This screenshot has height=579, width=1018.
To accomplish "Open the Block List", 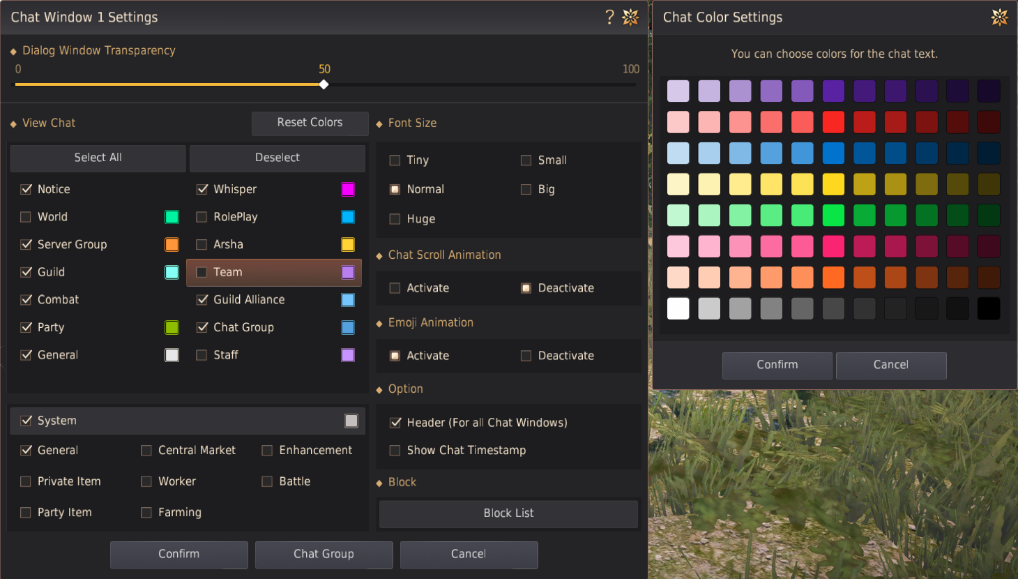I will [x=508, y=513].
